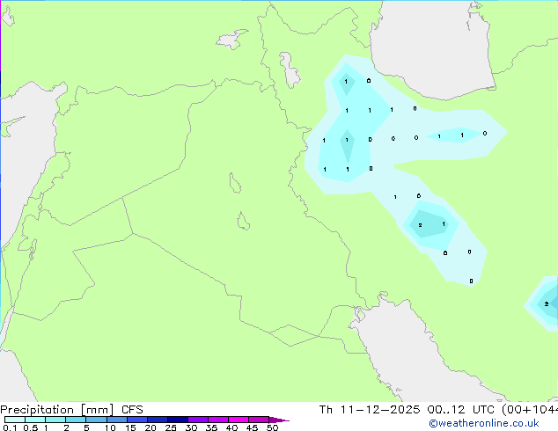Click the '(00+1044' forecast offset text
Screen dimensions: 558x431
tap(530, 410)
